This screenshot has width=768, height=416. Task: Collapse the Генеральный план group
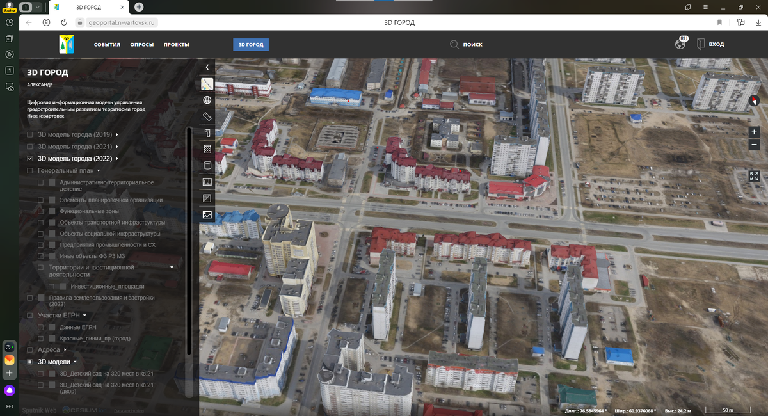(x=99, y=171)
